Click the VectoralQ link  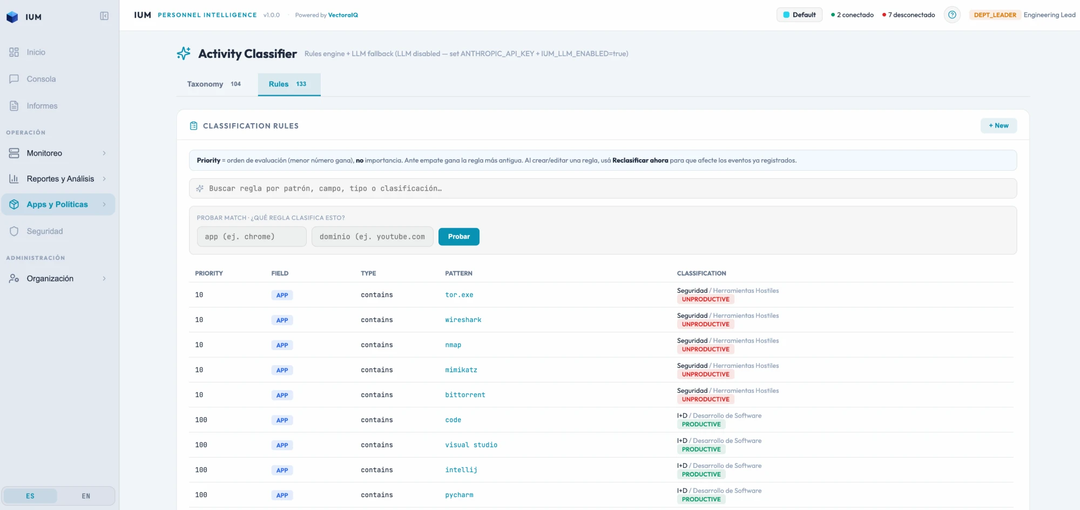[x=343, y=15]
